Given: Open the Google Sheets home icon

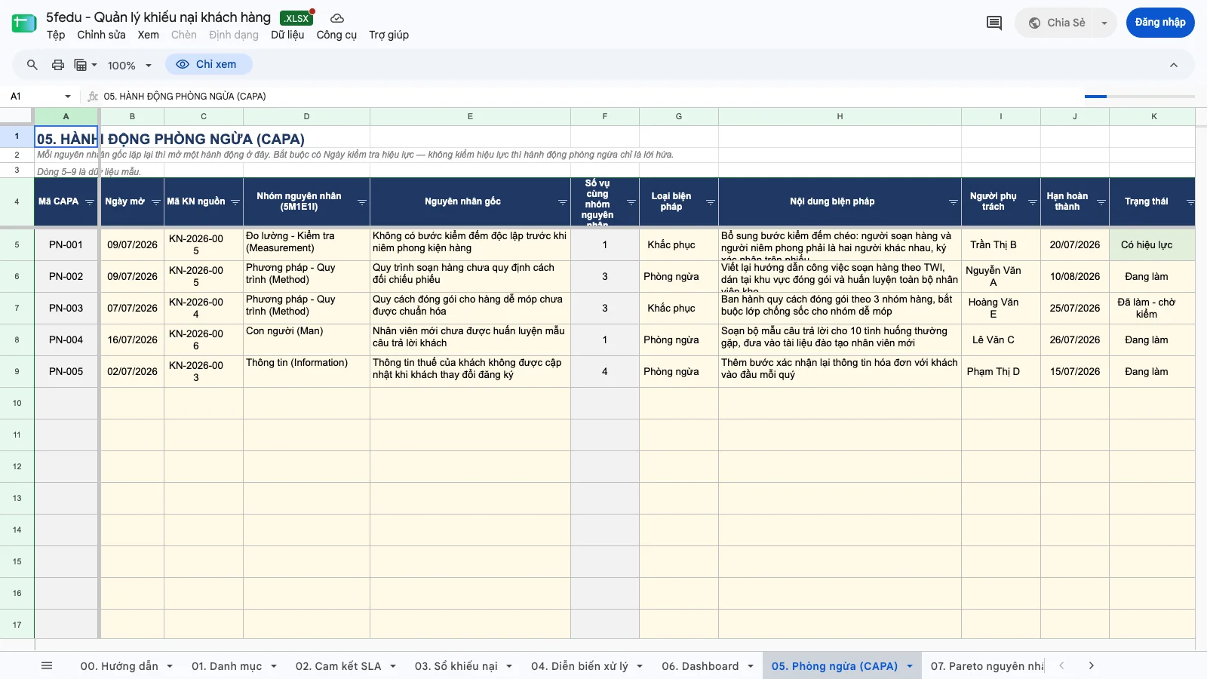Looking at the screenshot, I should [24, 23].
